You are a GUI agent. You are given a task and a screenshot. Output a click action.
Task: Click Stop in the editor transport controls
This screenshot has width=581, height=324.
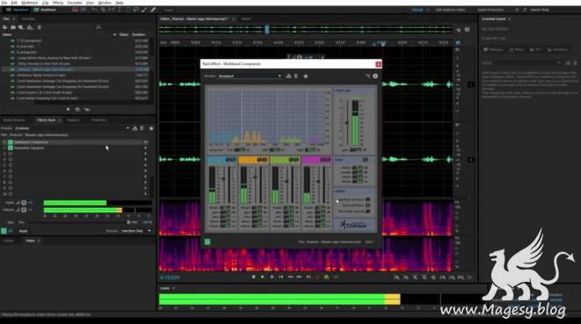tap(254, 277)
